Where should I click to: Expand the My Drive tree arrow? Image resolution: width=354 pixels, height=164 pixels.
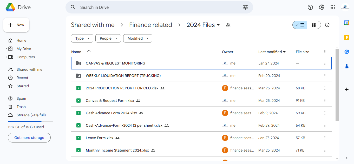tap(6, 49)
